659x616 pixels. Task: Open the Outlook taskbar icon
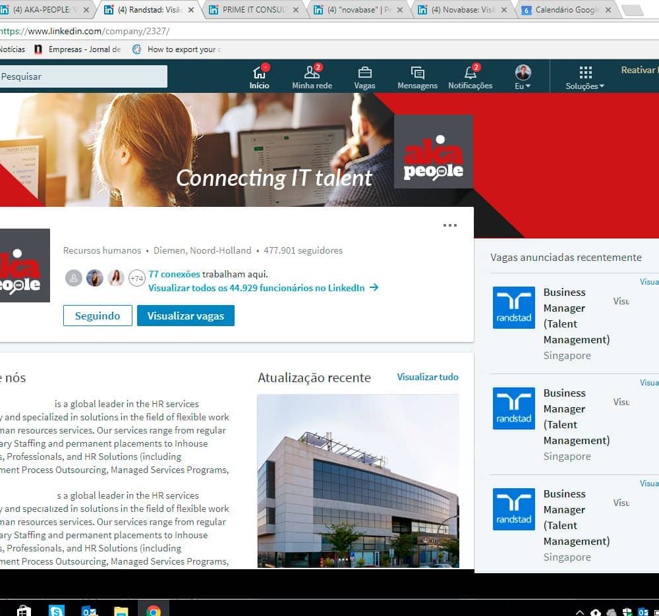89,611
